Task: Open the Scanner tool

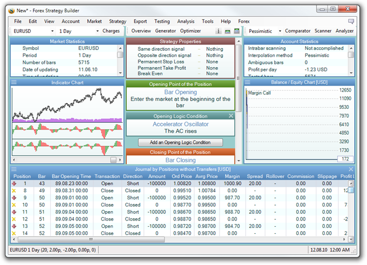Action: point(323,31)
